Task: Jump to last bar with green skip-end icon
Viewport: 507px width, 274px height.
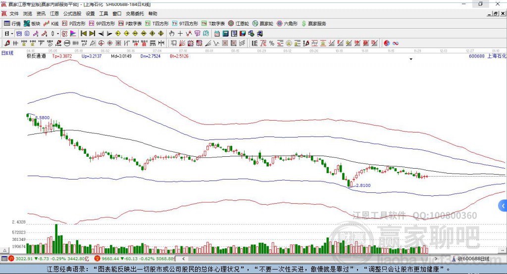Action: 92,34
